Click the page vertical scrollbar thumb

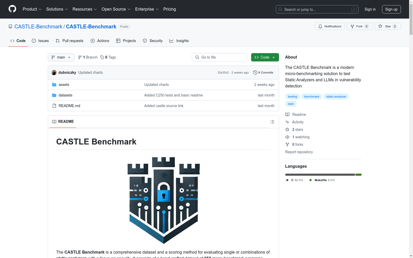411,19
